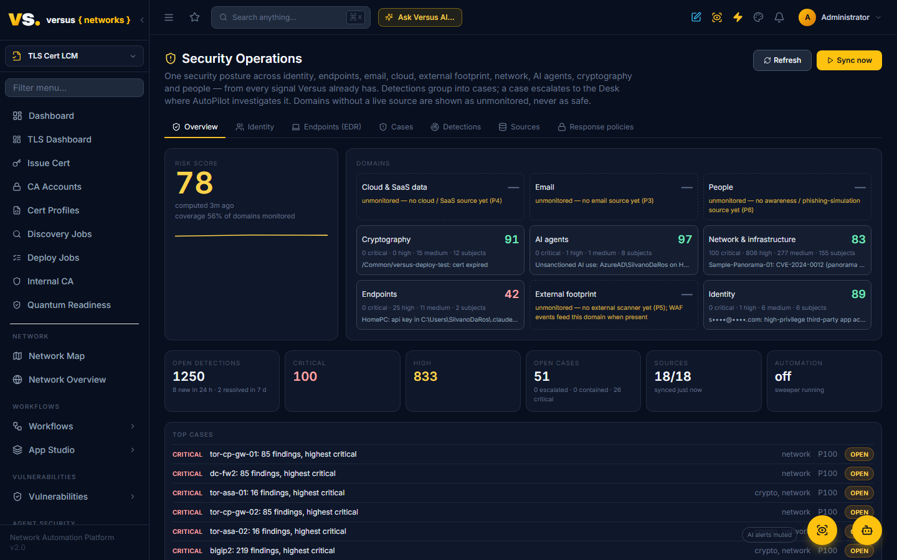Open the Cryptography domain card
Screen dimensions: 897x560
click(x=440, y=250)
